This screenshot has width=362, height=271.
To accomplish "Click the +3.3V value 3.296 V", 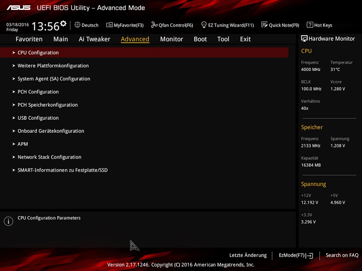I will click(x=308, y=222).
